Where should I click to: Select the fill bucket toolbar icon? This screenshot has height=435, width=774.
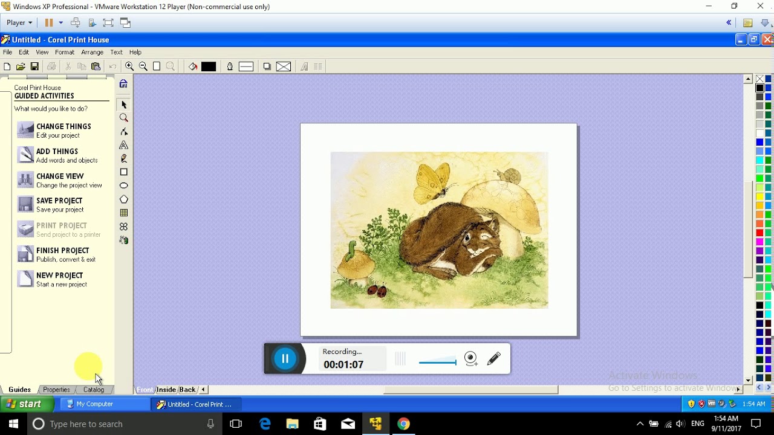193,66
